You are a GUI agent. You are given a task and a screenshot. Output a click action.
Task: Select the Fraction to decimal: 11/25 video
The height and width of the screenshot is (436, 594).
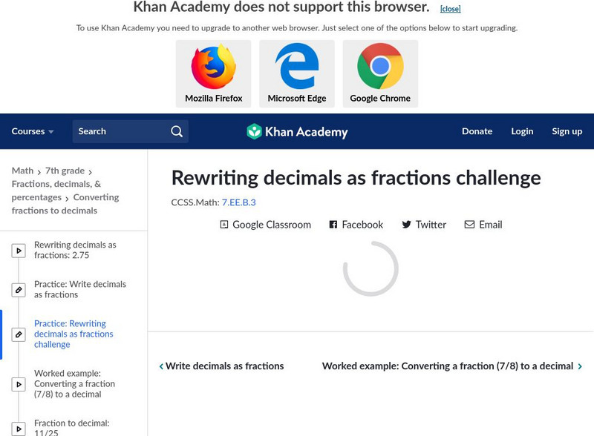coord(71,428)
